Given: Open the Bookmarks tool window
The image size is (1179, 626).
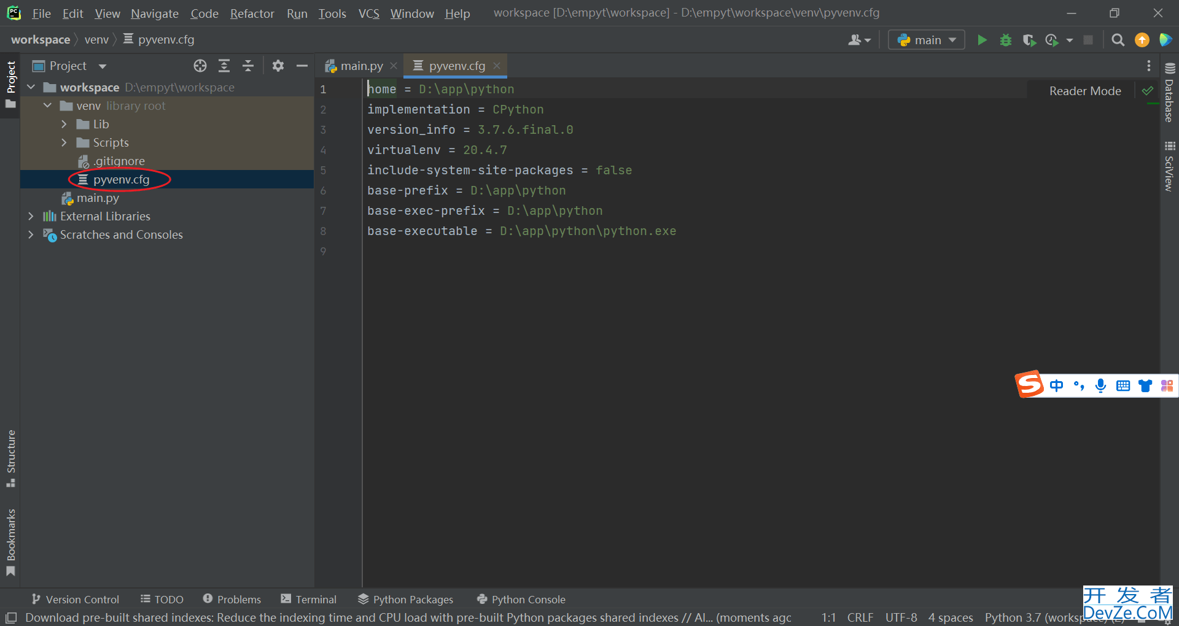Looking at the screenshot, I should (x=10, y=543).
